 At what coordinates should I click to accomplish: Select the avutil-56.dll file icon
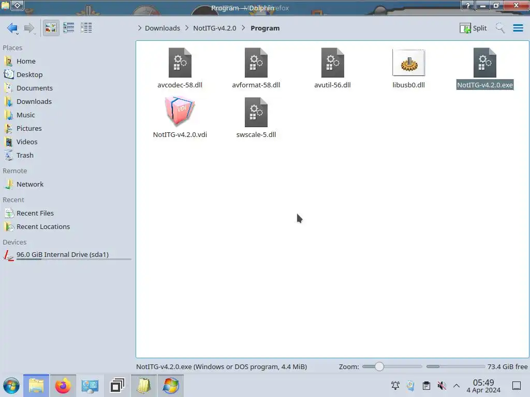(333, 63)
